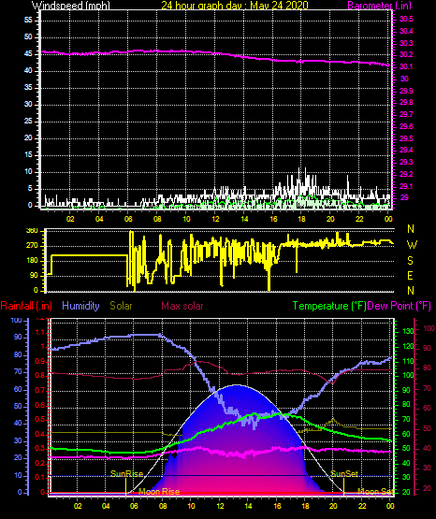Click the SunSet marker label
Screen dimensions: 436x519
(344, 474)
